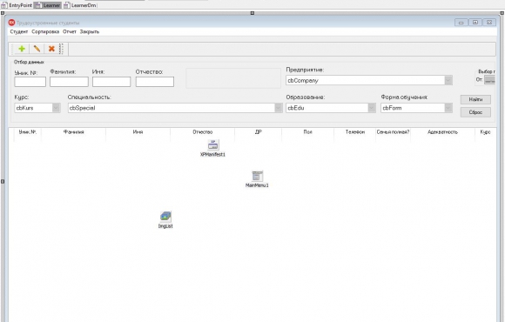Click the Сброс button

click(x=475, y=112)
